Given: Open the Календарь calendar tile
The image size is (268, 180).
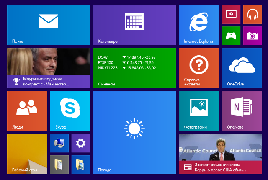Looking at the screenshot, I should pos(134,25).
